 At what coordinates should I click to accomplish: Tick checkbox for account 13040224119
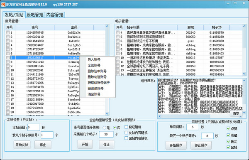pyautogui.click(x=7, y=37)
